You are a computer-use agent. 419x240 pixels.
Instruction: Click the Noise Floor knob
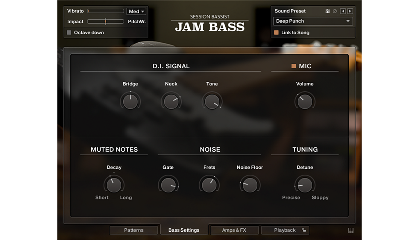pyautogui.click(x=250, y=185)
